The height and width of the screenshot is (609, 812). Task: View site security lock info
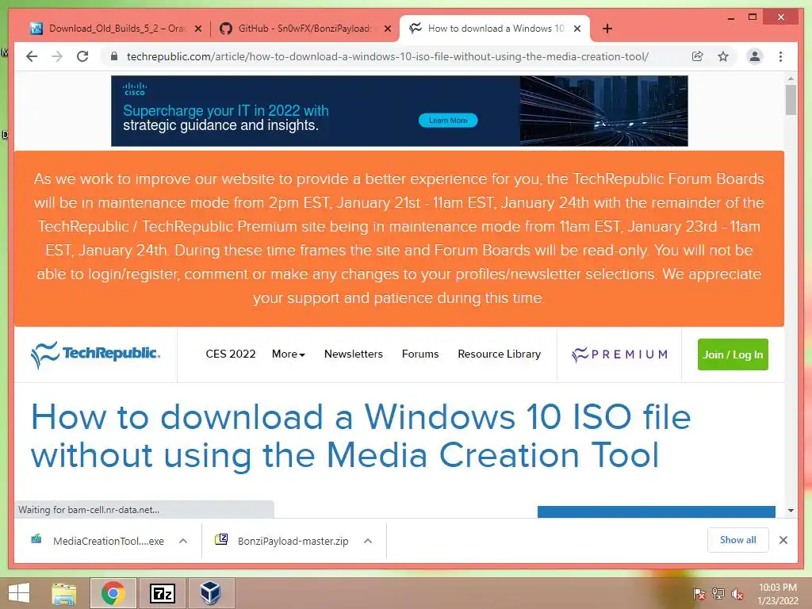(114, 56)
